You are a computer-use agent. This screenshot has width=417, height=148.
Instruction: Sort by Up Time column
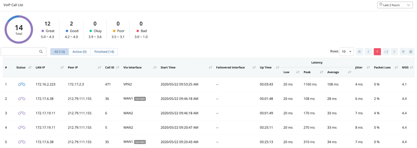point(278,68)
